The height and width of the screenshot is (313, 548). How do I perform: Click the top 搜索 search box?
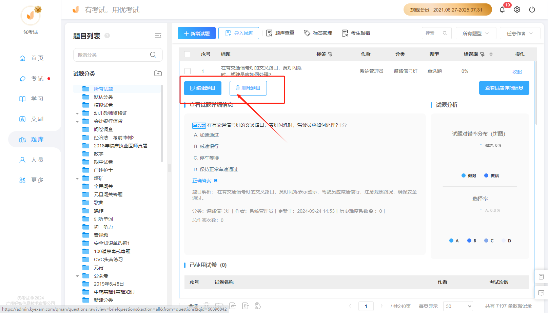tap(436, 33)
